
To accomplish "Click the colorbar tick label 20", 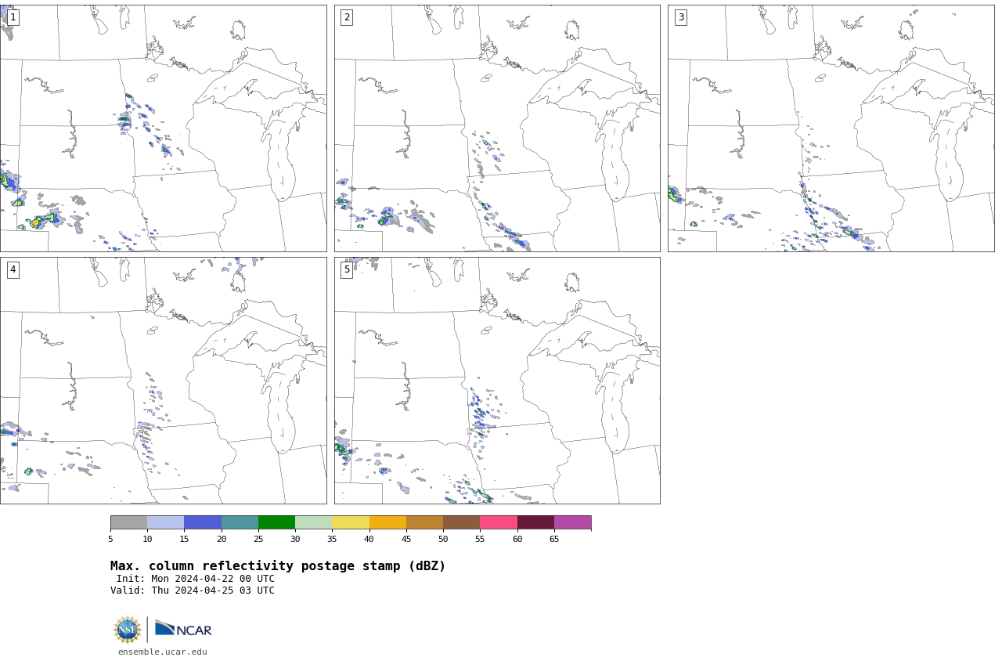I will (222, 539).
